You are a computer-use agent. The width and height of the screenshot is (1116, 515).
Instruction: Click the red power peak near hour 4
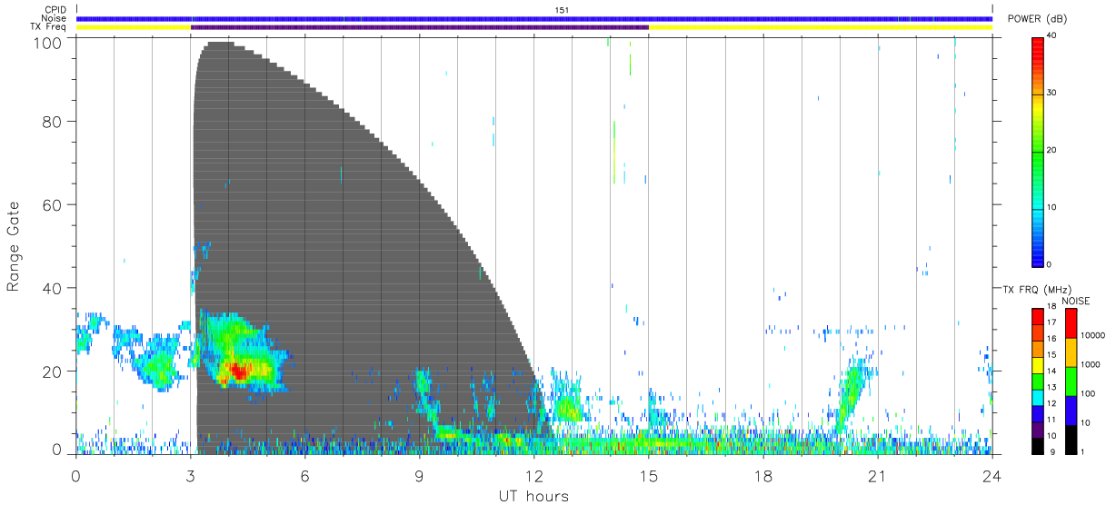[238, 371]
